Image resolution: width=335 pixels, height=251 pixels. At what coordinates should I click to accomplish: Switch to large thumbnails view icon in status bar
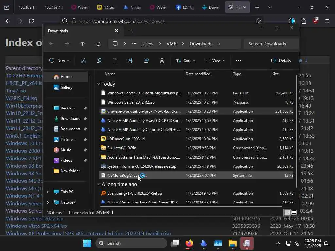pos(294,212)
